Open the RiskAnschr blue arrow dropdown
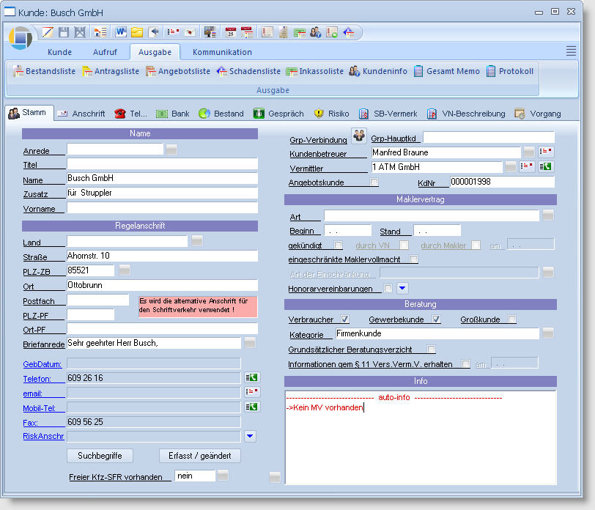The image size is (595, 510). coord(251,437)
